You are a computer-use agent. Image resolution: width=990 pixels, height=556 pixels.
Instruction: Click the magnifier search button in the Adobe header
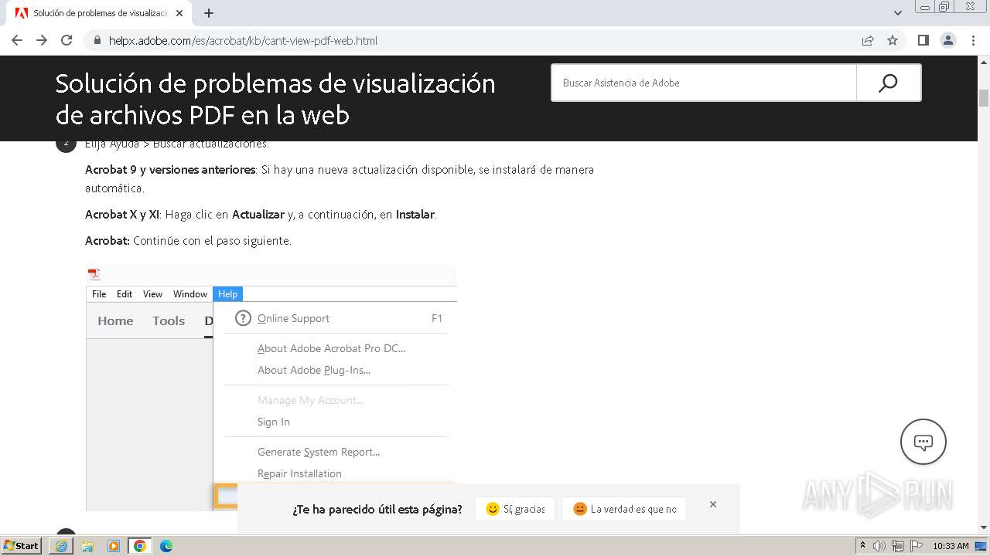(888, 83)
